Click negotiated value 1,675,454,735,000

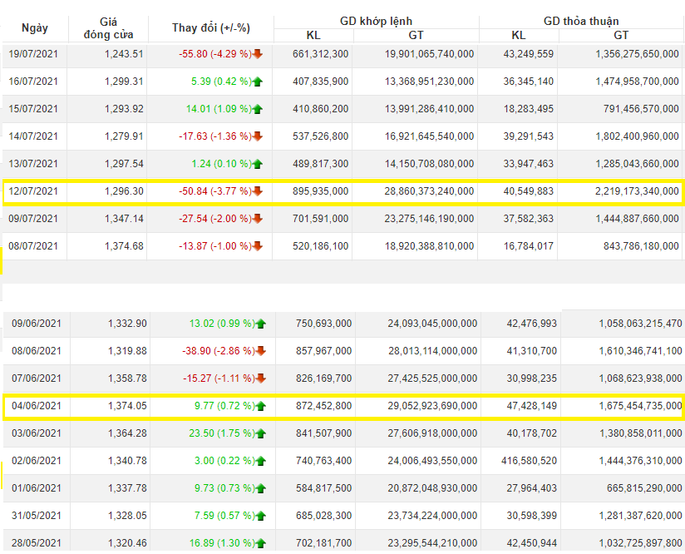pyautogui.click(x=640, y=406)
